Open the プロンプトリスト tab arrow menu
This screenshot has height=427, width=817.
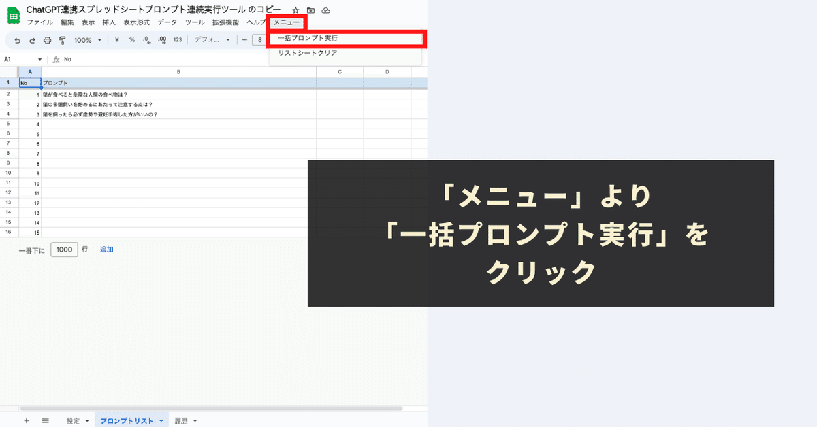161,421
